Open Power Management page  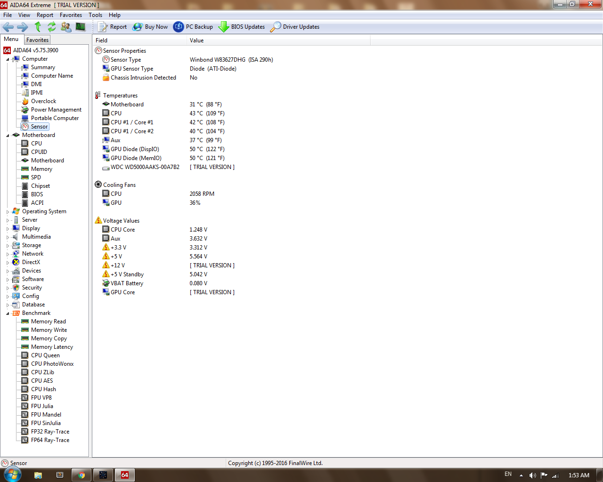tap(56, 110)
